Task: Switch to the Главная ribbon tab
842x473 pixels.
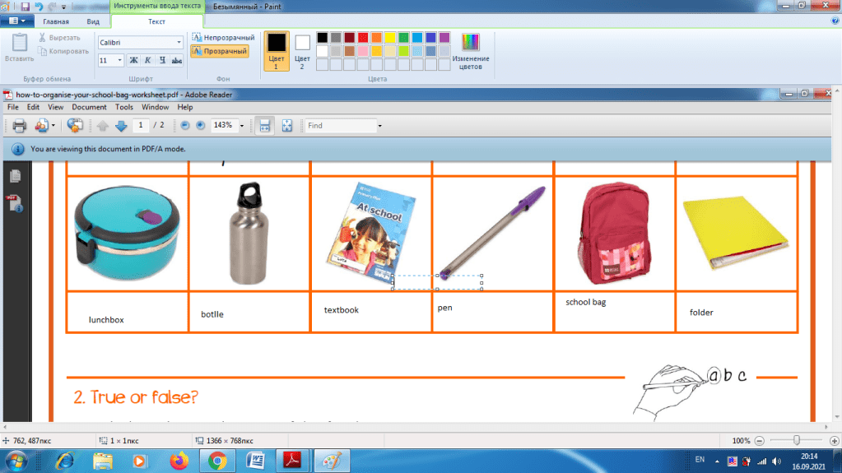Action: click(55, 21)
